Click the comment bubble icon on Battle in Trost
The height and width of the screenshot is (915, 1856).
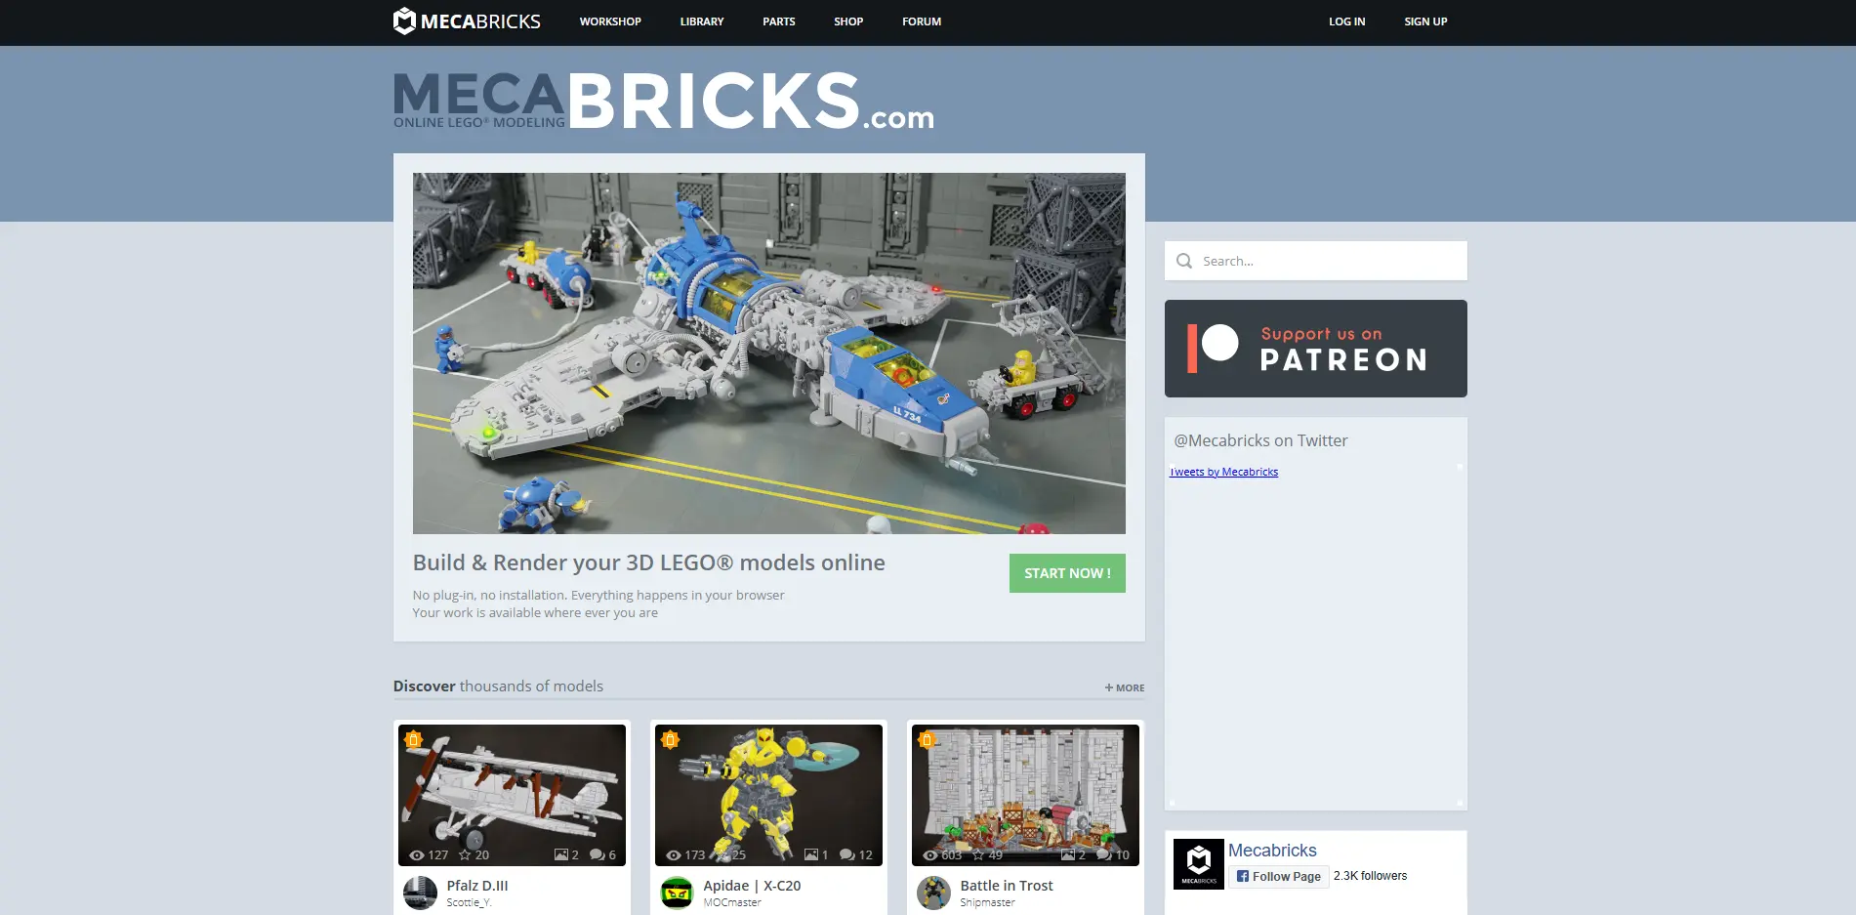[x=1105, y=853]
